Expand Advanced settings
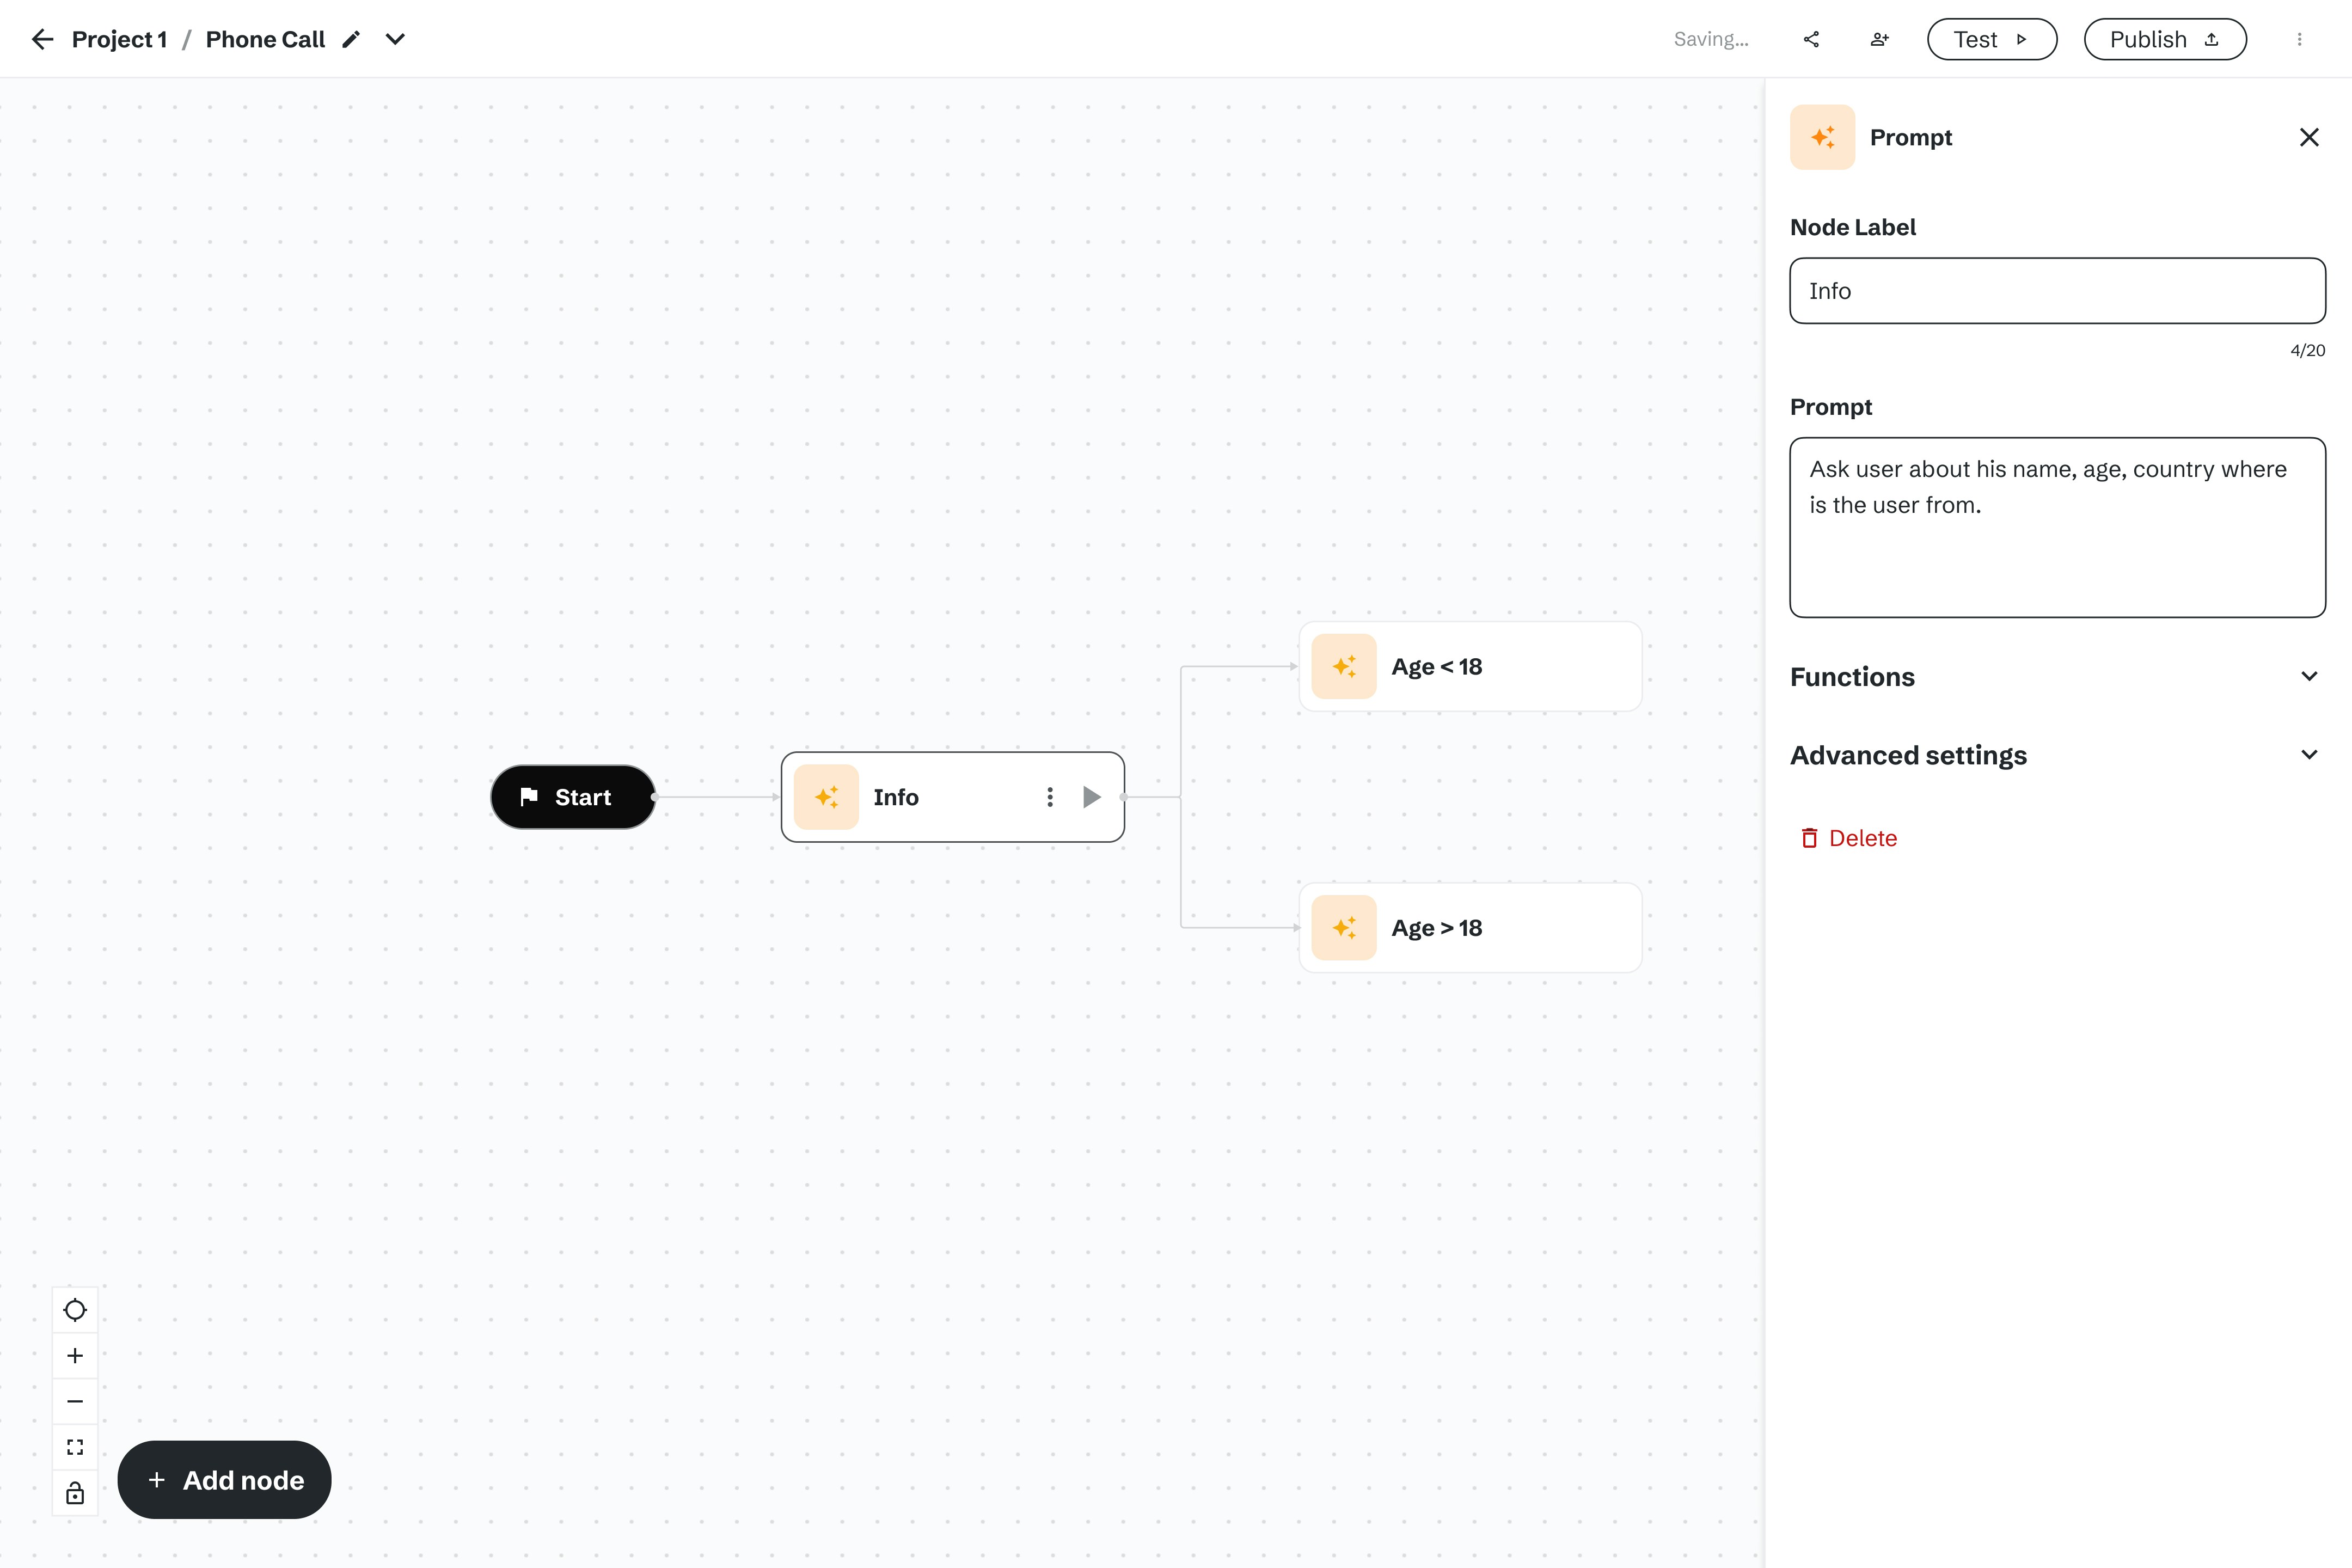The image size is (2352, 1568). coord(2309,754)
